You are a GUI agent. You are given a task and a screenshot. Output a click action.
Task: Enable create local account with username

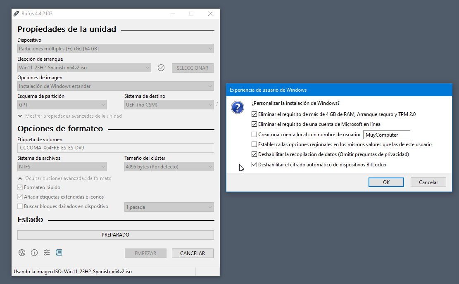[x=254, y=134]
